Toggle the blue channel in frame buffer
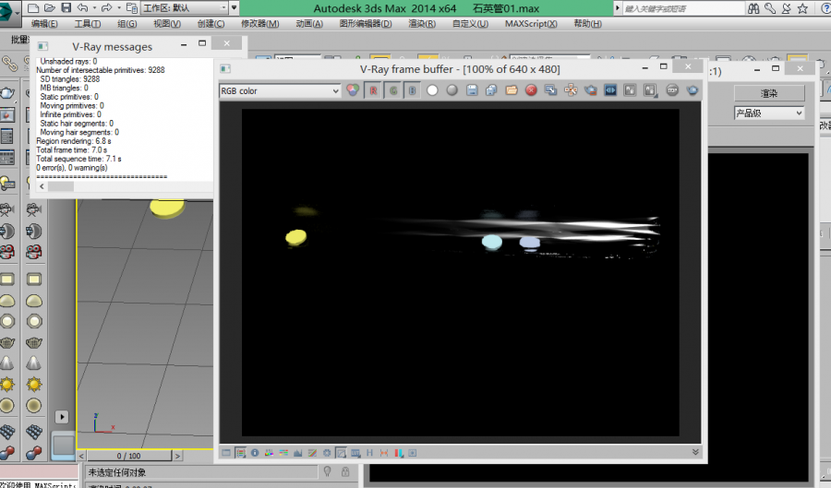 [411, 90]
